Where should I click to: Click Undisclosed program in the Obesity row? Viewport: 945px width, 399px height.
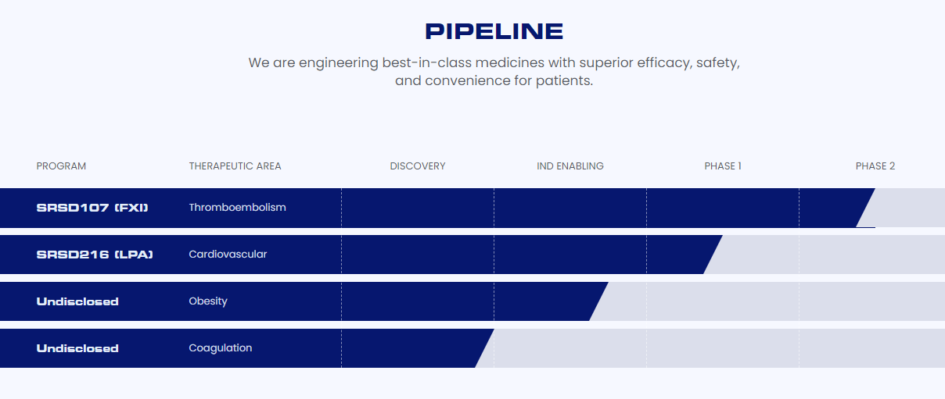click(77, 301)
